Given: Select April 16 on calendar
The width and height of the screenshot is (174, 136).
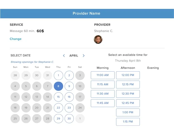Looking at the screenshot, I should pos(69,97).
